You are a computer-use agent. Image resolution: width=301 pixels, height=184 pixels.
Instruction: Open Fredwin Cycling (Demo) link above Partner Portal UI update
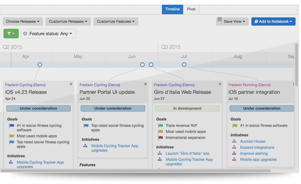(100, 85)
